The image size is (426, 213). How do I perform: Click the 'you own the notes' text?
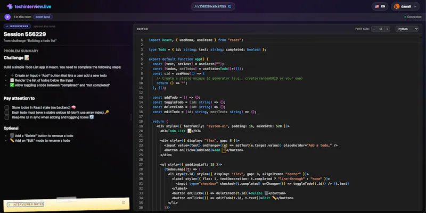pyautogui.click(x=44, y=26)
